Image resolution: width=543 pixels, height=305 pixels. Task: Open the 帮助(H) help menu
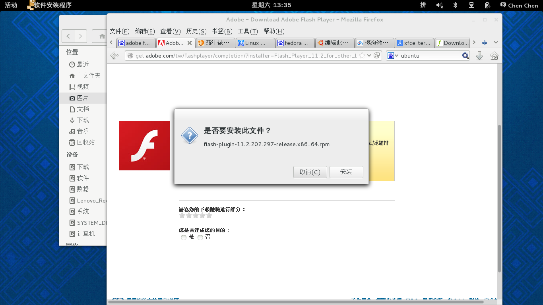pyautogui.click(x=274, y=31)
